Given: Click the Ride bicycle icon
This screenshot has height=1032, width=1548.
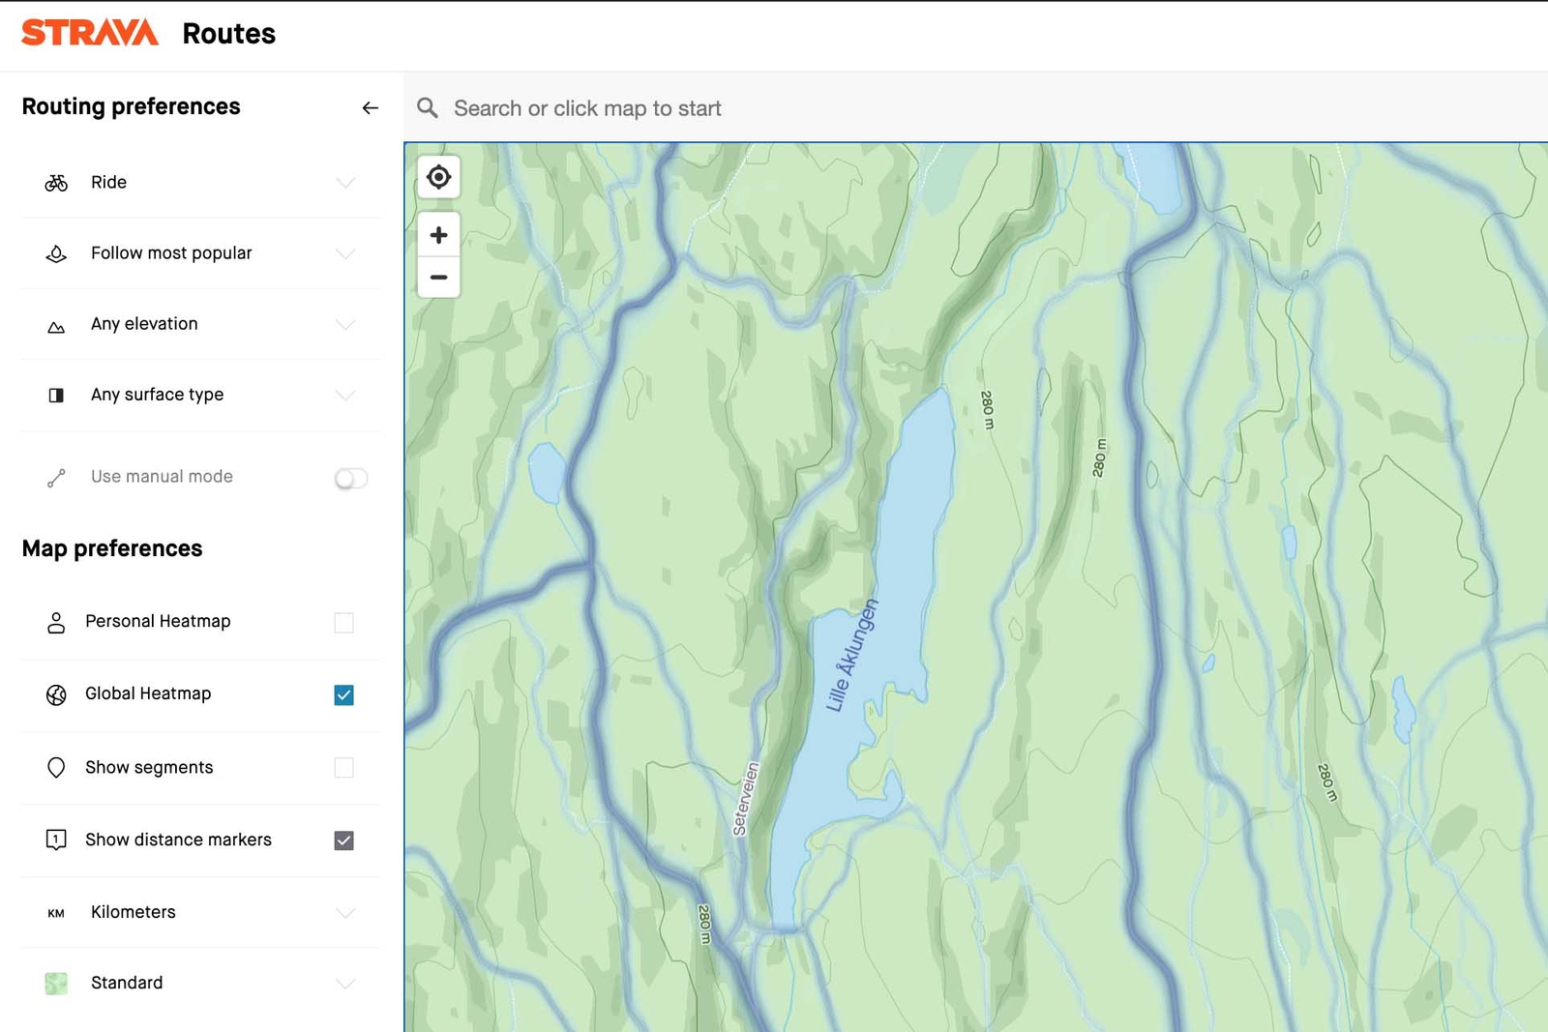Looking at the screenshot, I should pos(56,183).
